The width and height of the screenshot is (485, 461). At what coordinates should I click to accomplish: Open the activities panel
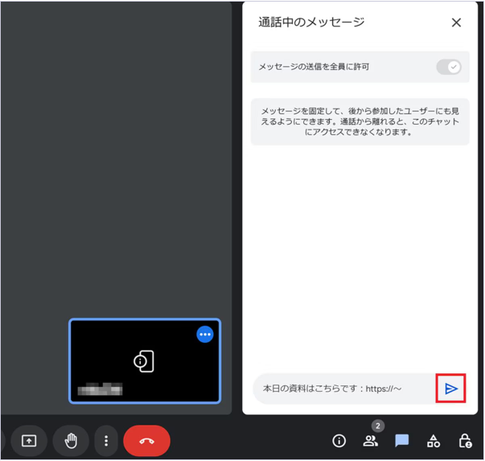[434, 441]
